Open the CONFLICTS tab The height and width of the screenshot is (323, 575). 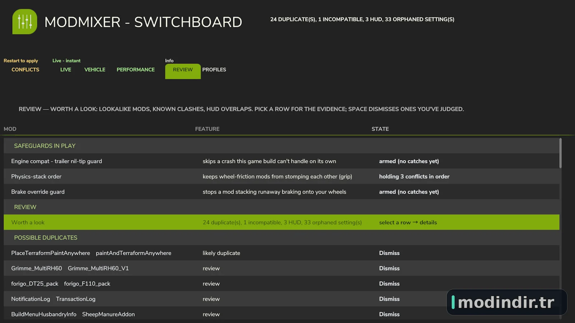click(26, 70)
